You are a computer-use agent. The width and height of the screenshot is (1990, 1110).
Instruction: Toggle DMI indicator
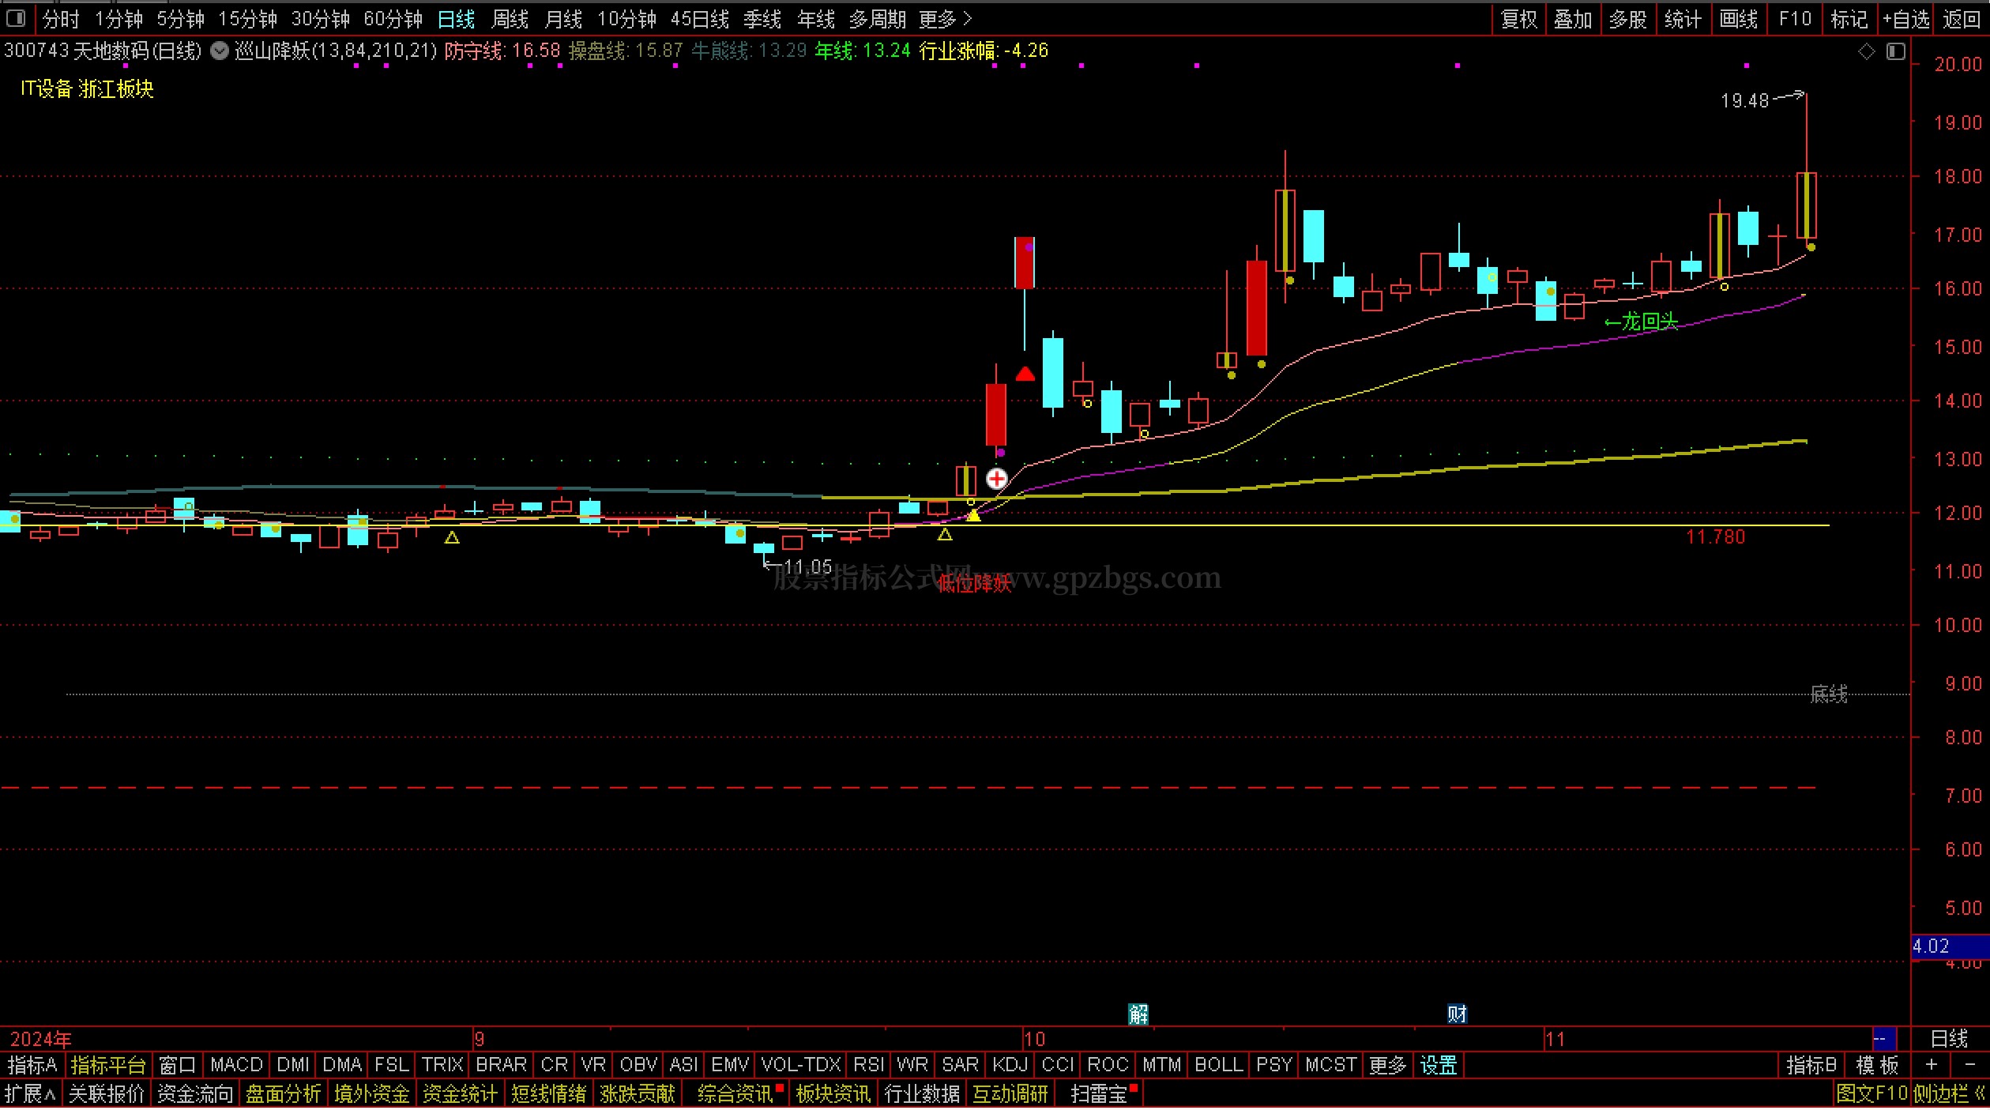293,1065
